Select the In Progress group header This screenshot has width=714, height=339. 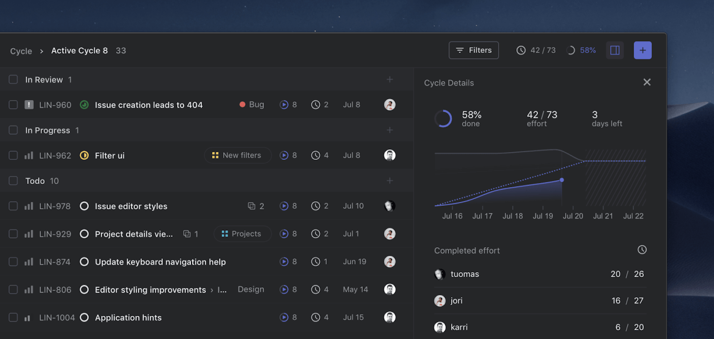click(47, 131)
